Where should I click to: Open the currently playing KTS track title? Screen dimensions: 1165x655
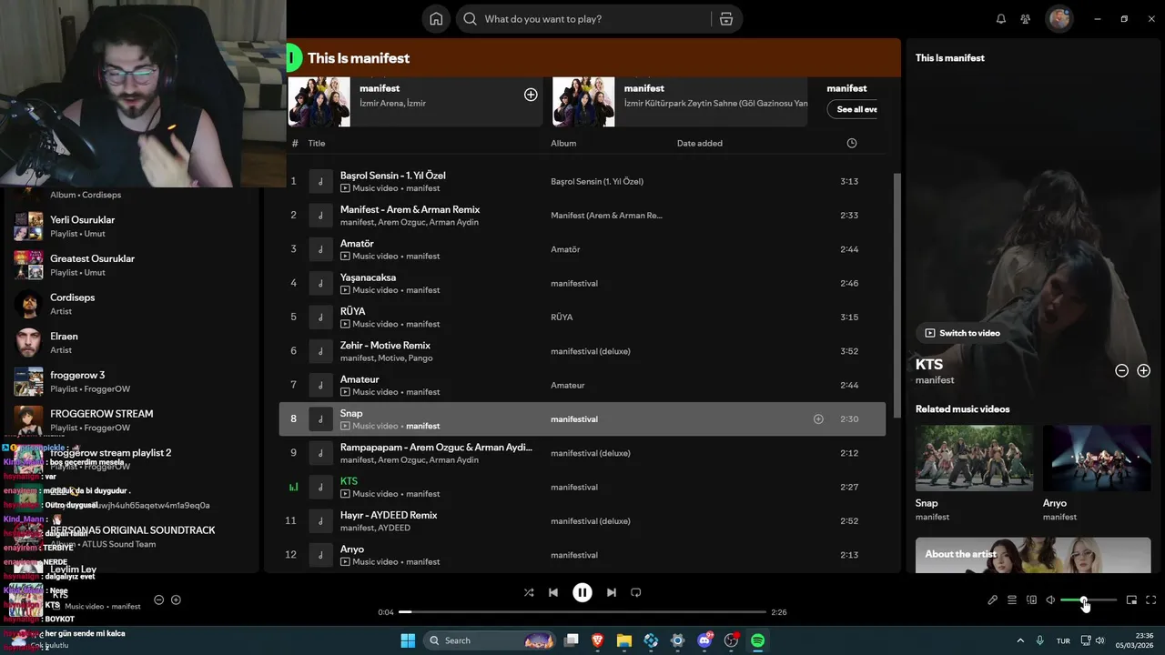coord(349,481)
